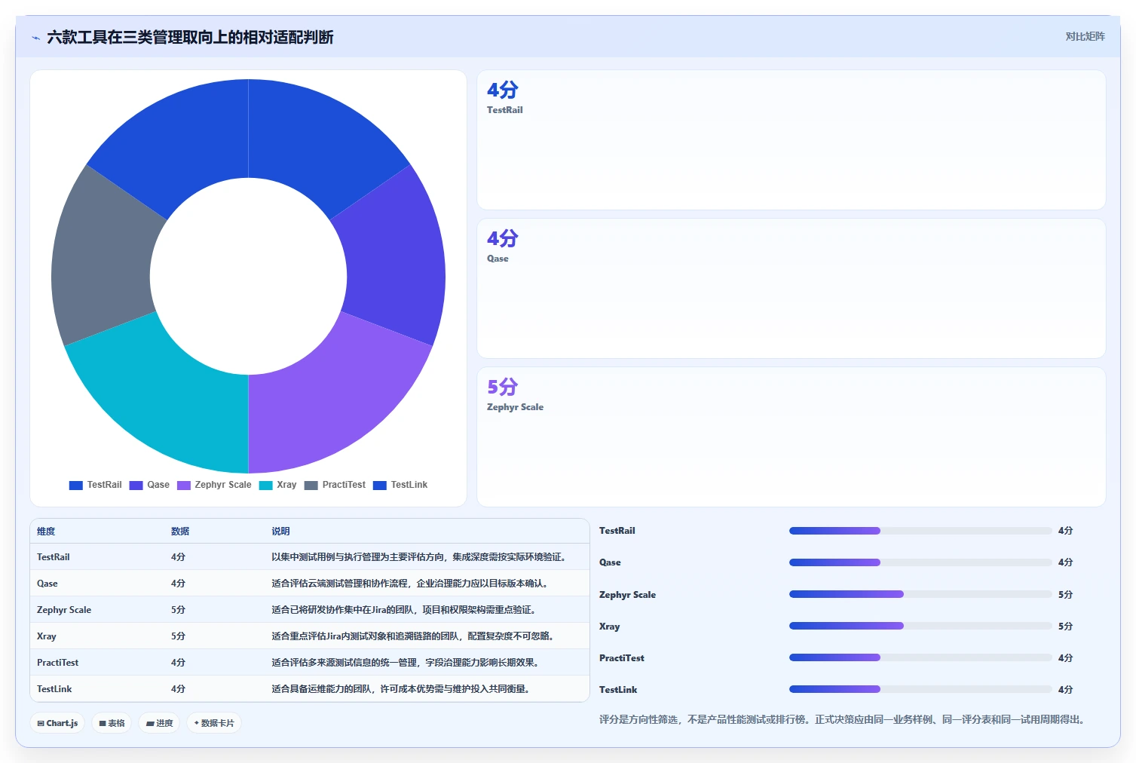
Task: Click the 对比矩阵 label in the header
Action: 1085,36
